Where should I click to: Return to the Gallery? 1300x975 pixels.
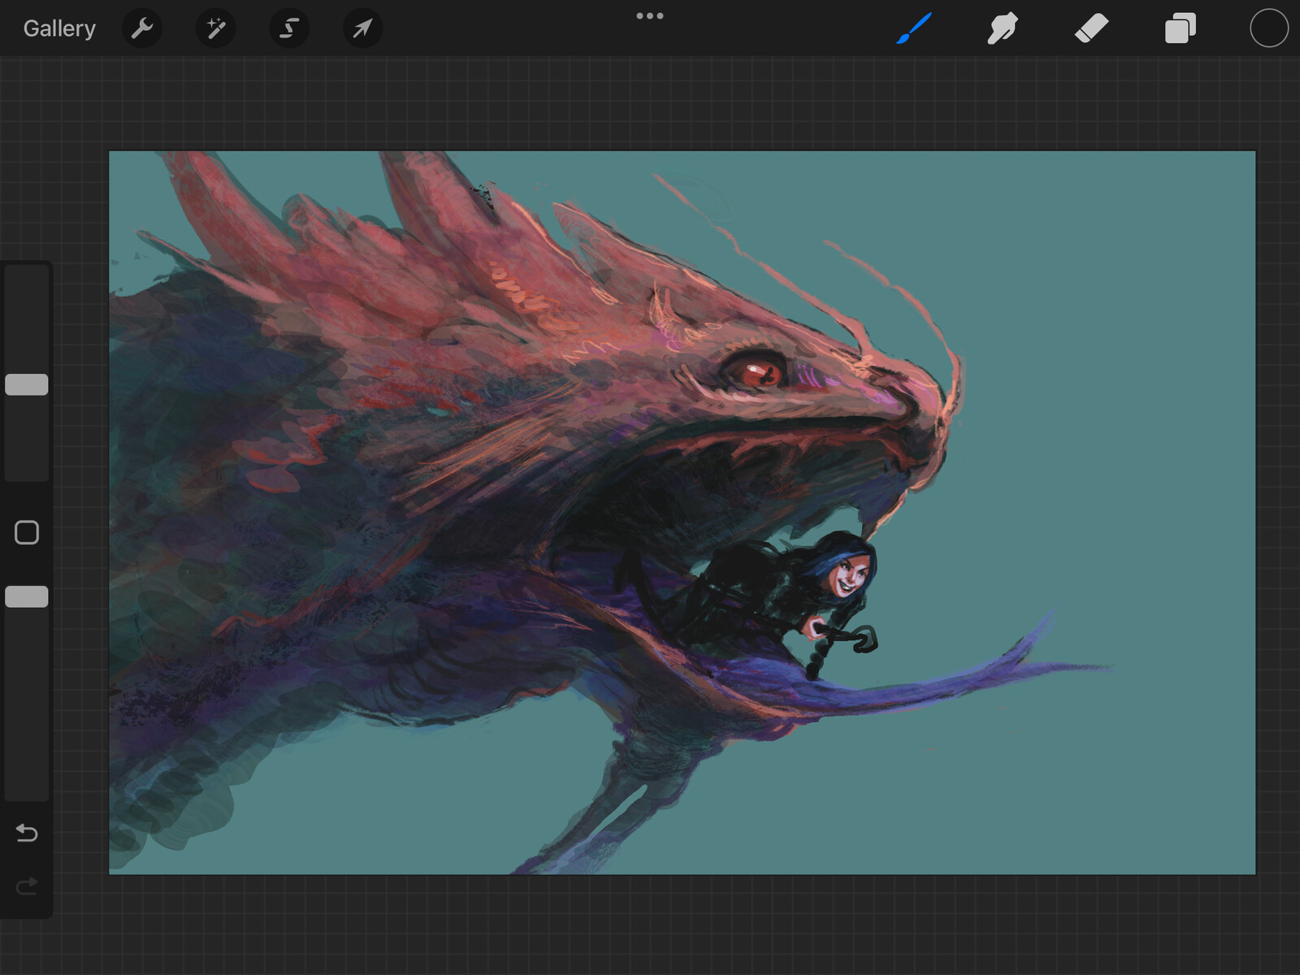click(x=59, y=28)
